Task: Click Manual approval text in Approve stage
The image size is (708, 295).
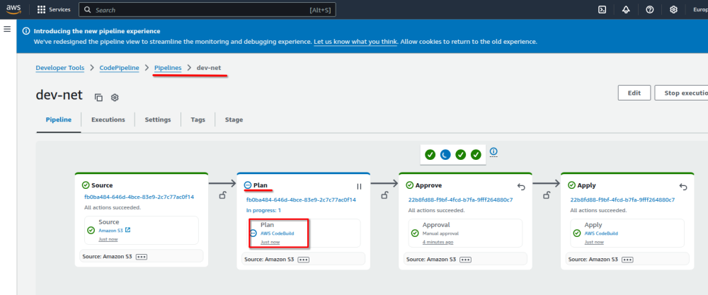Action: (440, 233)
